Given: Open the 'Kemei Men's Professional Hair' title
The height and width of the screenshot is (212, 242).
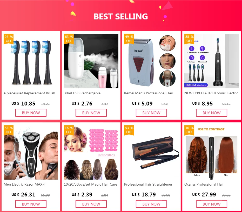Looking at the screenshot, I should tap(149, 93).
